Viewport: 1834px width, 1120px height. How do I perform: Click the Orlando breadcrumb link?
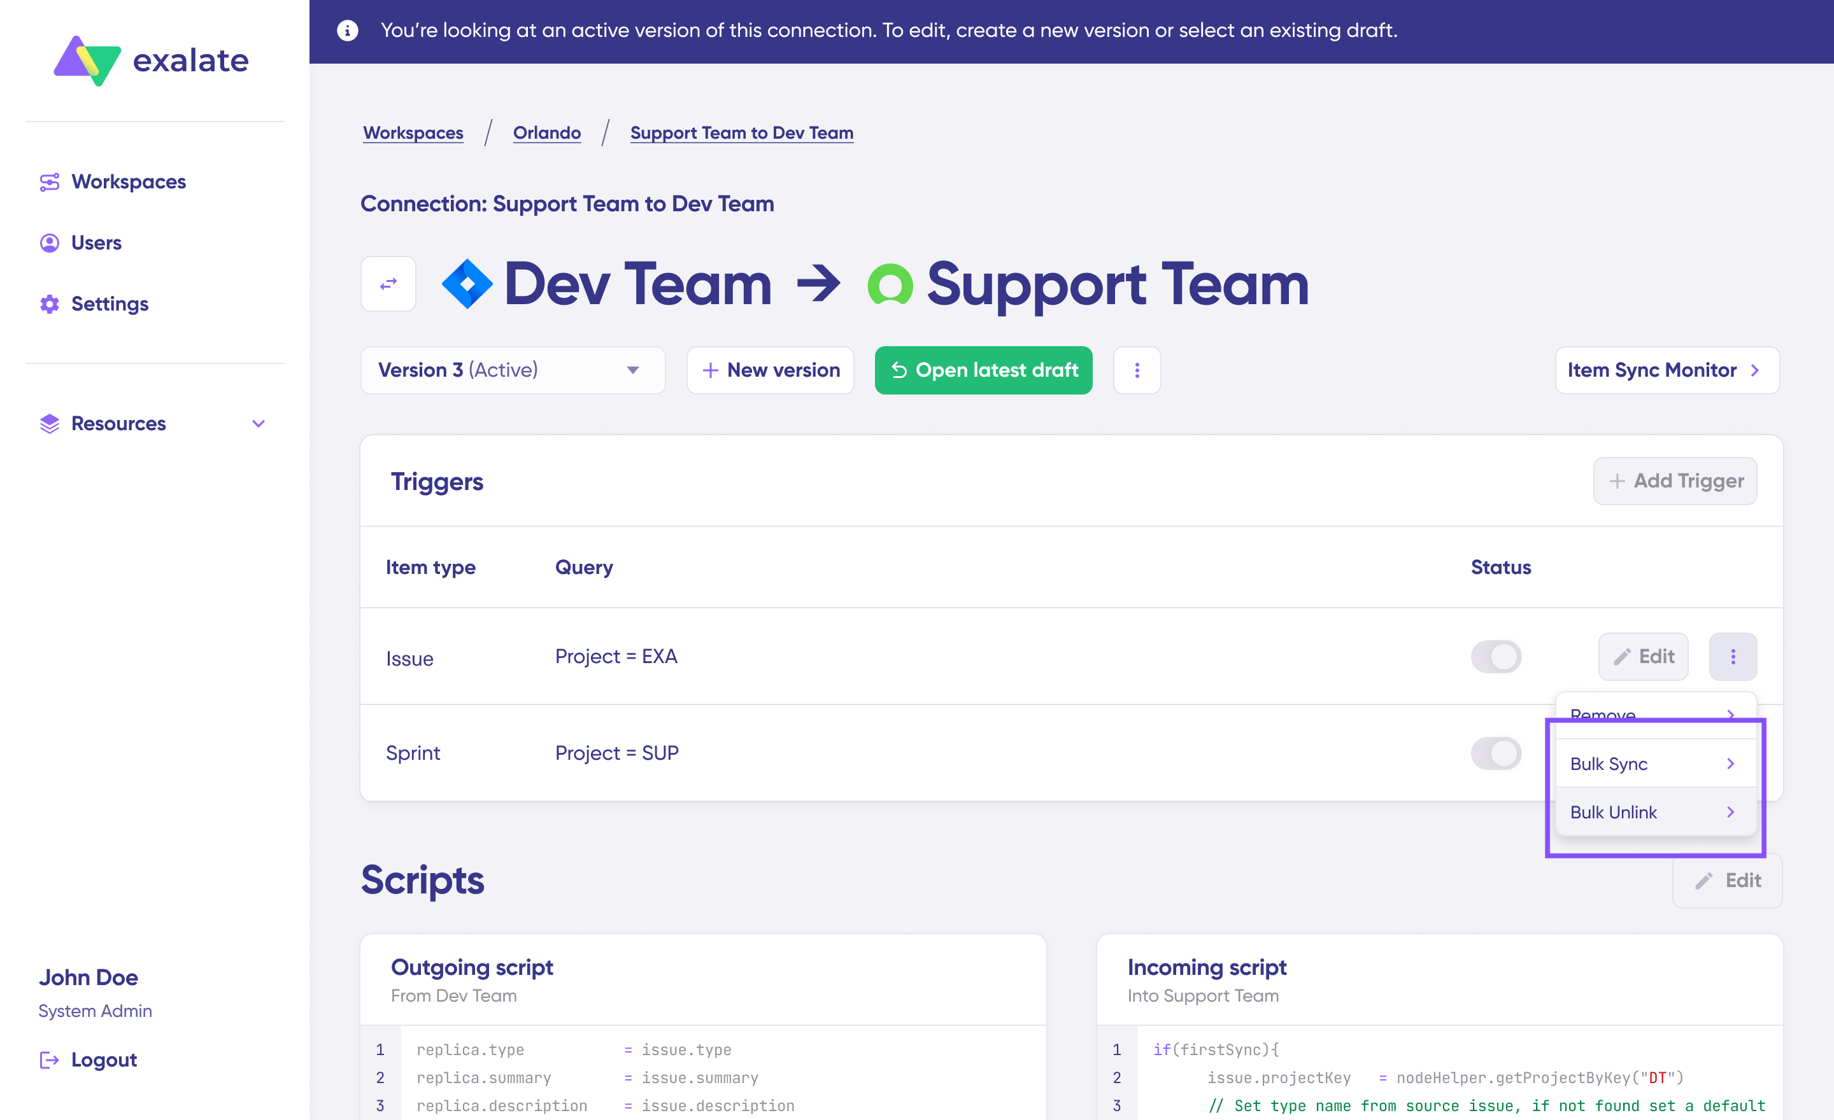pos(546,132)
